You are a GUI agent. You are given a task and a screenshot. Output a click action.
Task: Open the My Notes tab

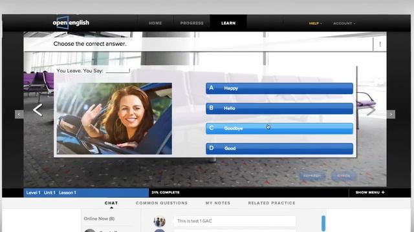tap(218, 203)
